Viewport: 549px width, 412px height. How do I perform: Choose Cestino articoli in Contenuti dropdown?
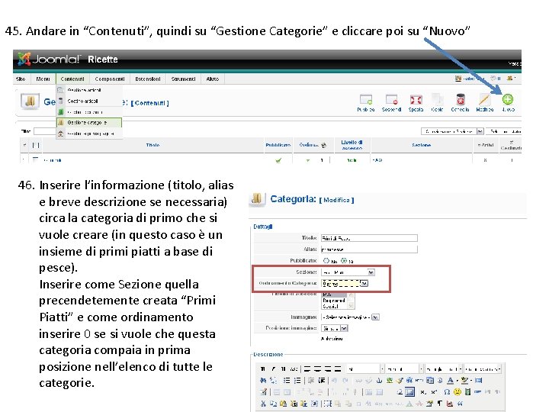pyautogui.click(x=89, y=101)
